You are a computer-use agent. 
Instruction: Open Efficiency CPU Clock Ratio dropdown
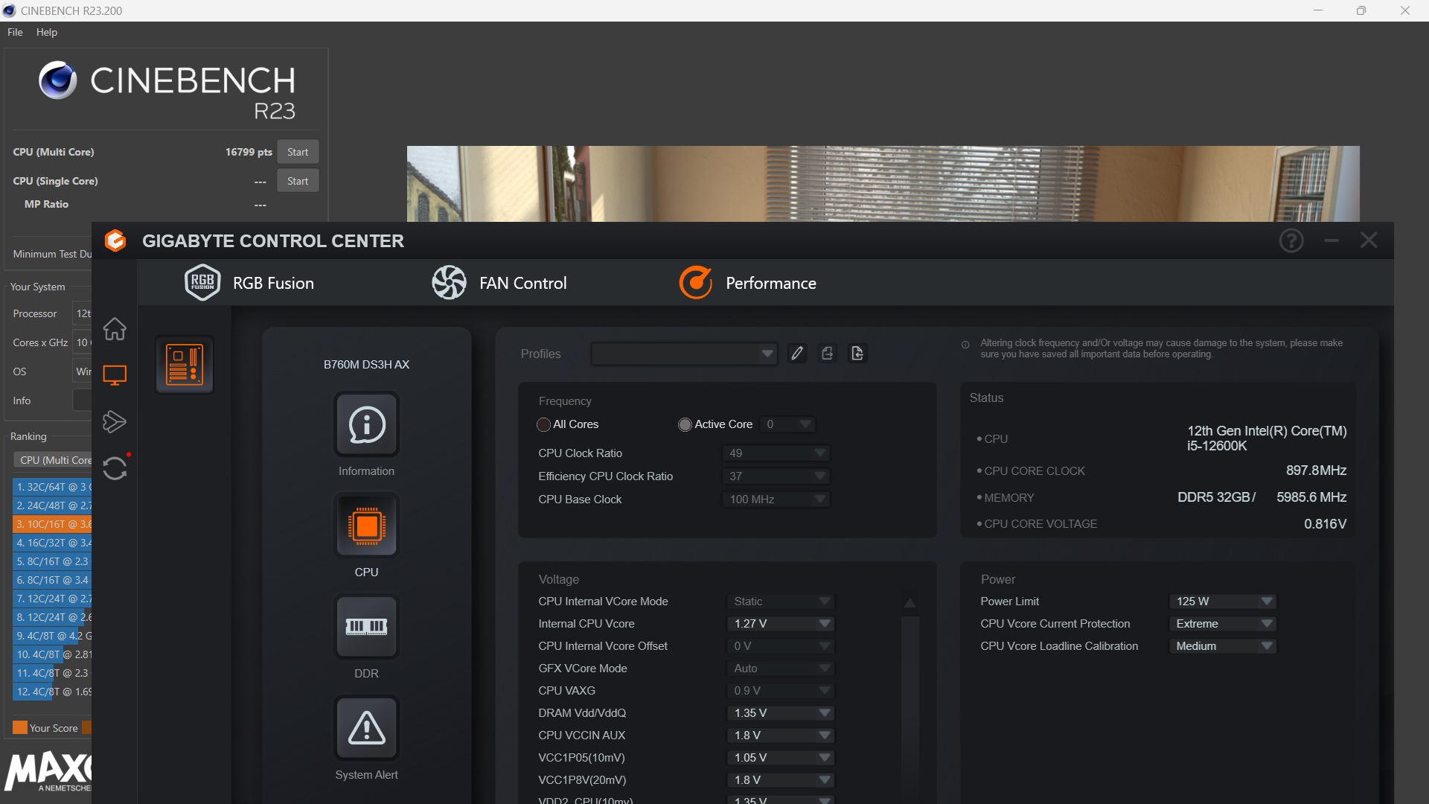click(776, 476)
